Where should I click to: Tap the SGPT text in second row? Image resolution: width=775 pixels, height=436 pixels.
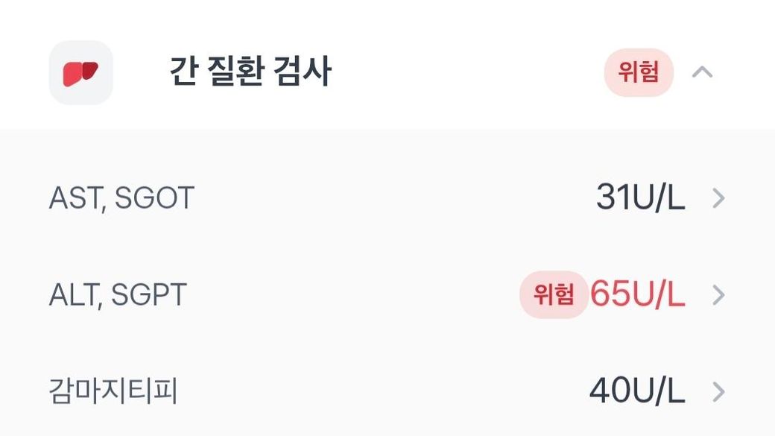point(148,295)
